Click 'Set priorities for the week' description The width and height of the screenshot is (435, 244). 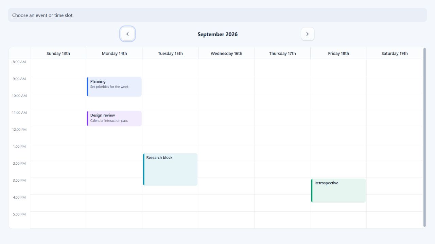point(109,87)
